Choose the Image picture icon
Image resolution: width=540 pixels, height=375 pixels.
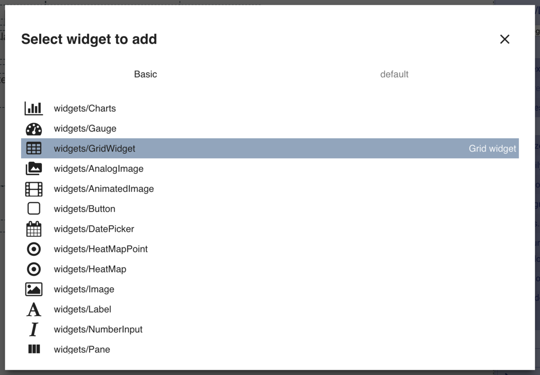(x=34, y=289)
